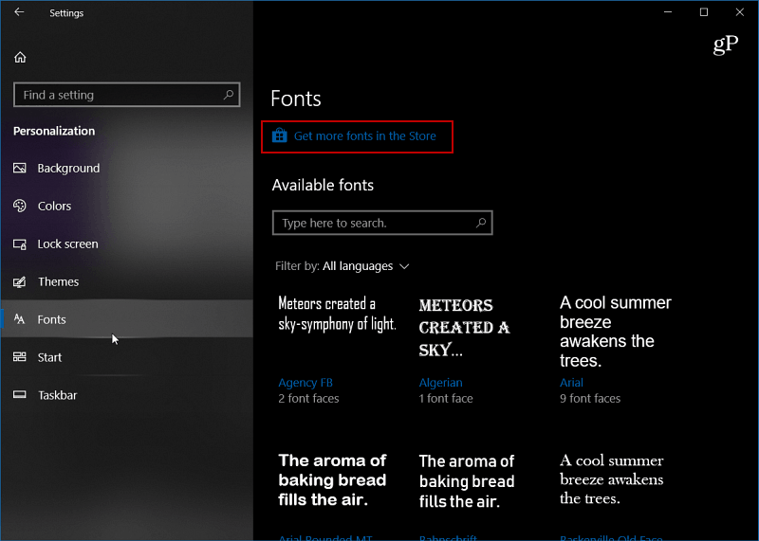Image resolution: width=759 pixels, height=541 pixels.
Task: Open Start settings page
Action: [127, 357]
